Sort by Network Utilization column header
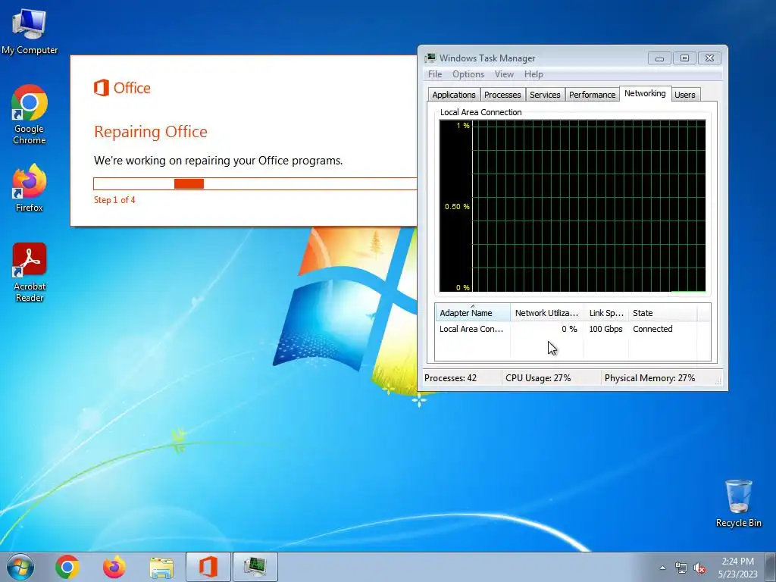The image size is (776, 582). point(546,313)
